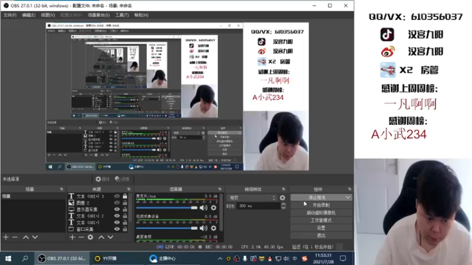
Task: Open 设置 in the Controls panel
Action: [x=321, y=228]
